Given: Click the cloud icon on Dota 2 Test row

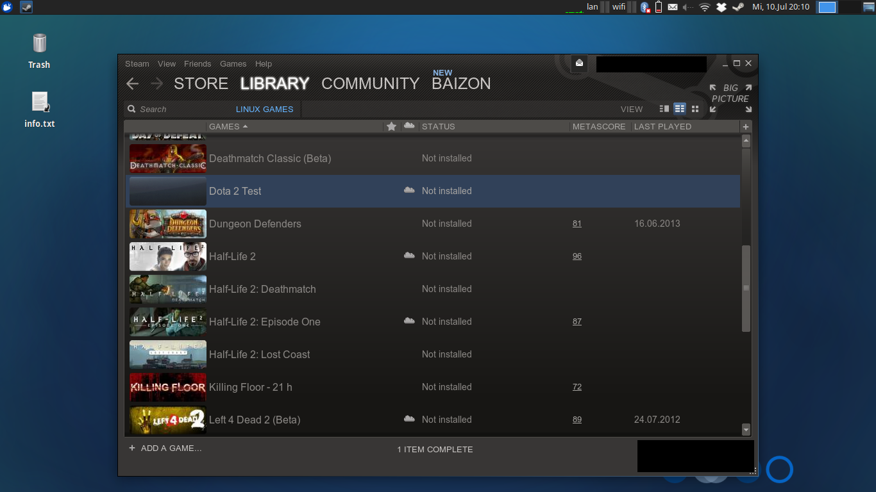Looking at the screenshot, I should [409, 190].
